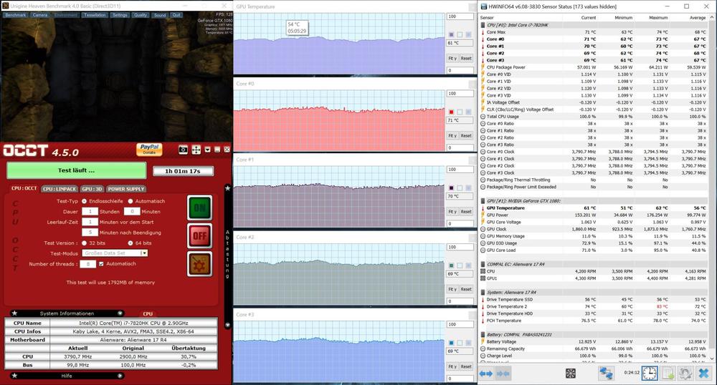Click the green ON start test button
The height and width of the screenshot is (385, 717).
199,208
